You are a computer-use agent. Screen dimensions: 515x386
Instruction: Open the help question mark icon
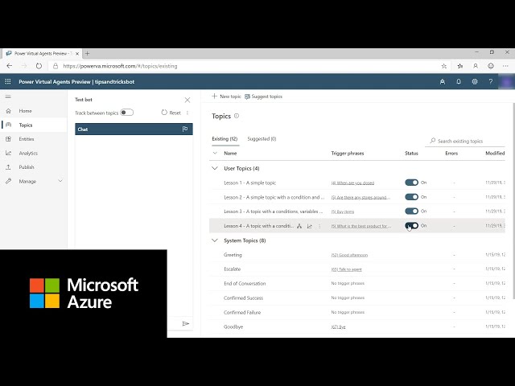(491, 82)
